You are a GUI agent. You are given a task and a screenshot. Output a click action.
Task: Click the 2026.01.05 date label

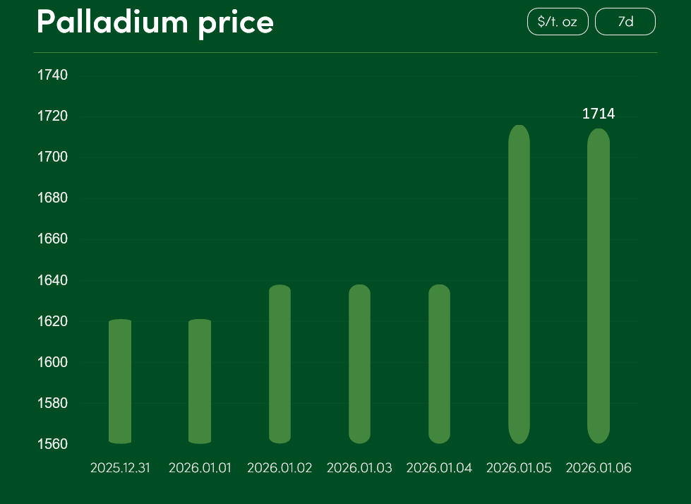[519, 468]
